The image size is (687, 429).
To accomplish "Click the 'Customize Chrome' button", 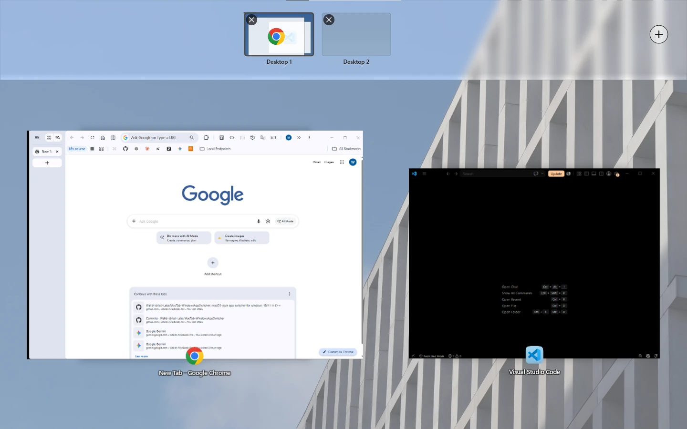I will click(x=339, y=352).
